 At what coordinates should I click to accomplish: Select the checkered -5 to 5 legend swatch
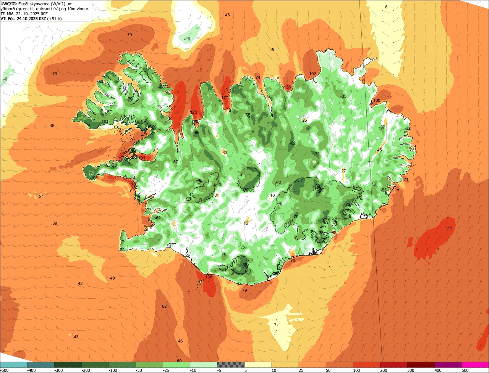coord(231,365)
